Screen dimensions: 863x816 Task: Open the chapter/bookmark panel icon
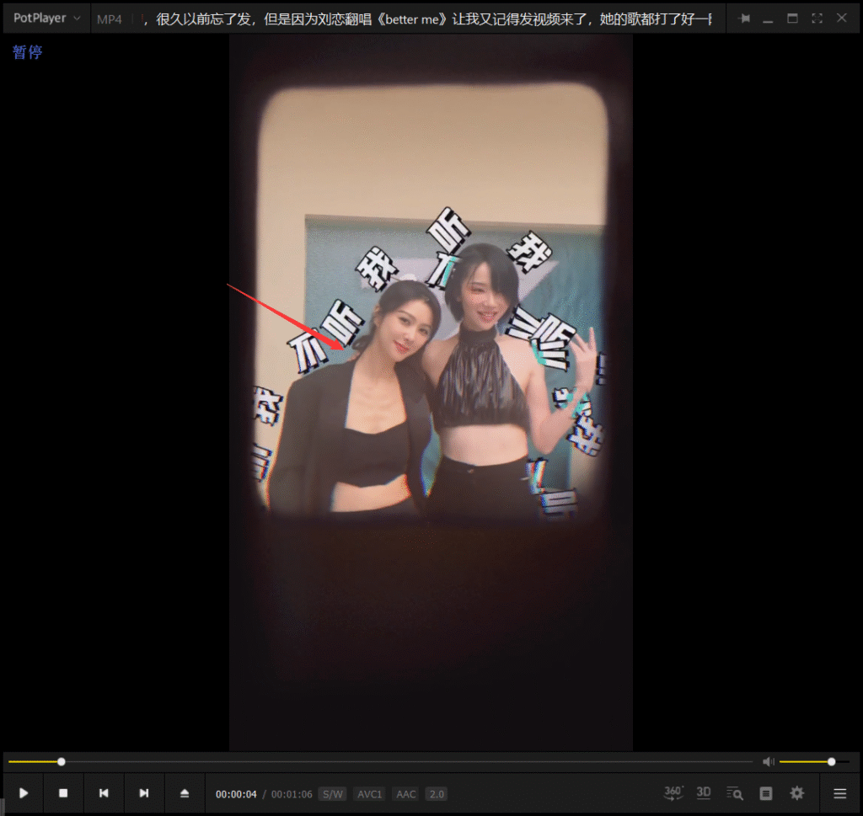pyautogui.click(x=766, y=793)
